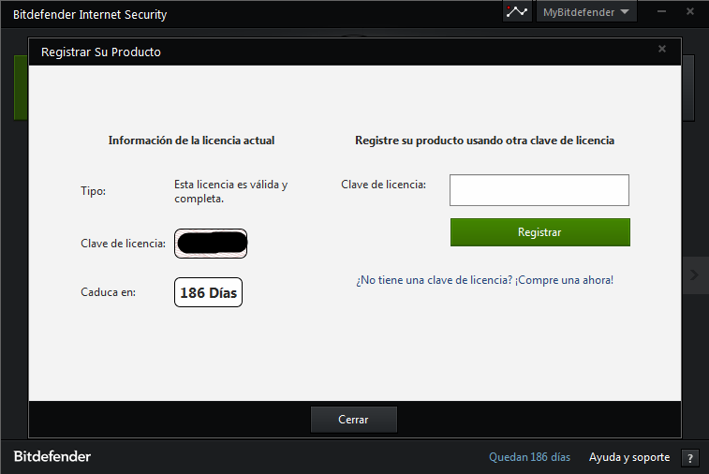Click the 'Información de la licencia actual' heading

pos(191,141)
